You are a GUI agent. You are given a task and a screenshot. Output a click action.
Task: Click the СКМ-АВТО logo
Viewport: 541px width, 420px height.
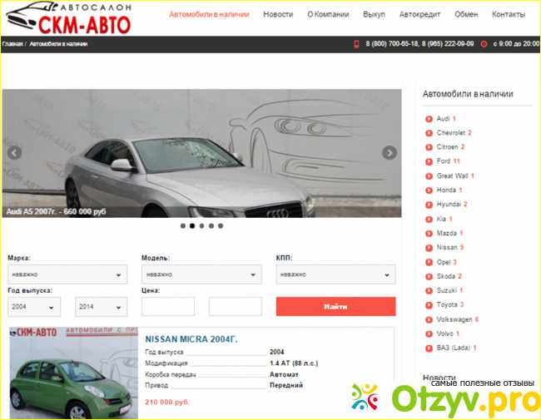point(73,19)
